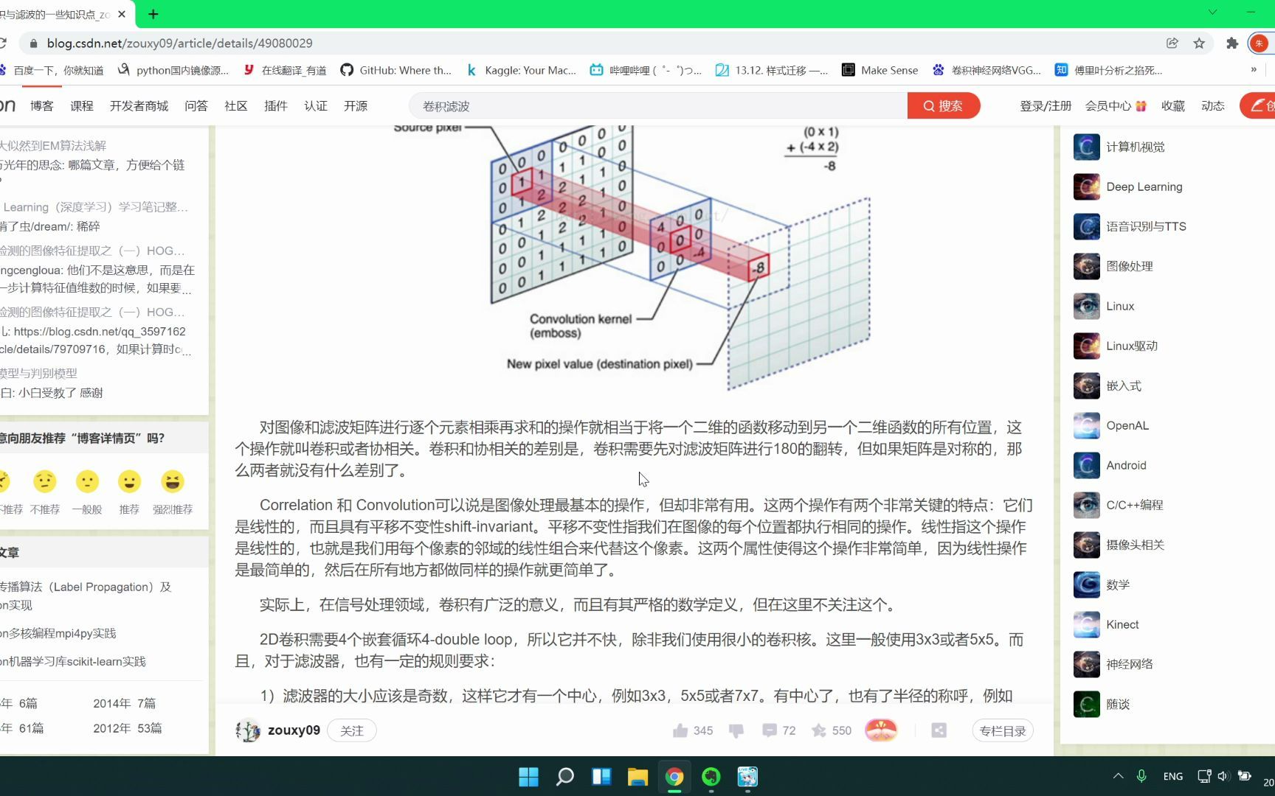Open the python国内镜像源 bookmark

tap(173, 70)
